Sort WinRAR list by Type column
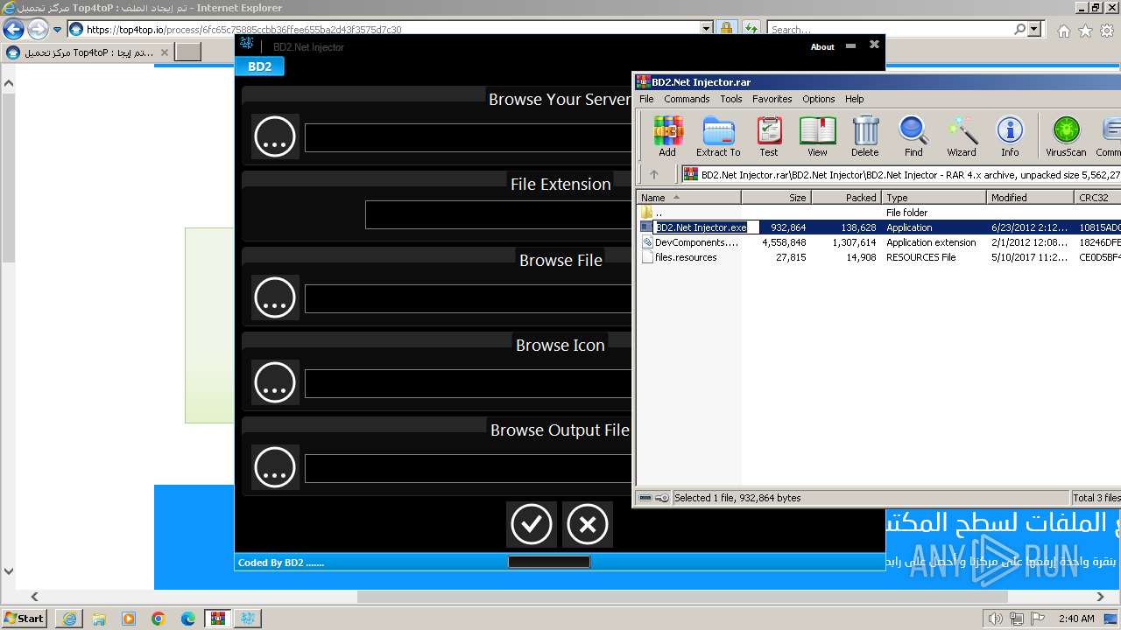Image resolution: width=1121 pixels, height=630 pixels. pyautogui.click(x=934, y=198)
